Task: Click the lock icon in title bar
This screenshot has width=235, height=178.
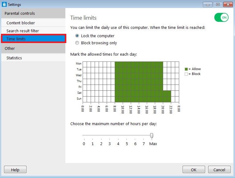Action: click(4, 5)
